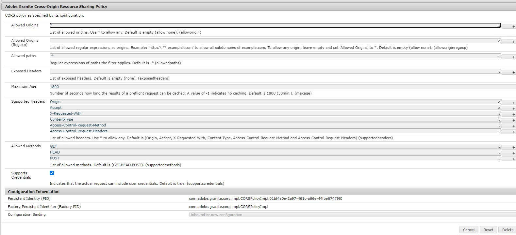Select the Factory PID value text
The image size is (516, 235).
click(228, 207)
